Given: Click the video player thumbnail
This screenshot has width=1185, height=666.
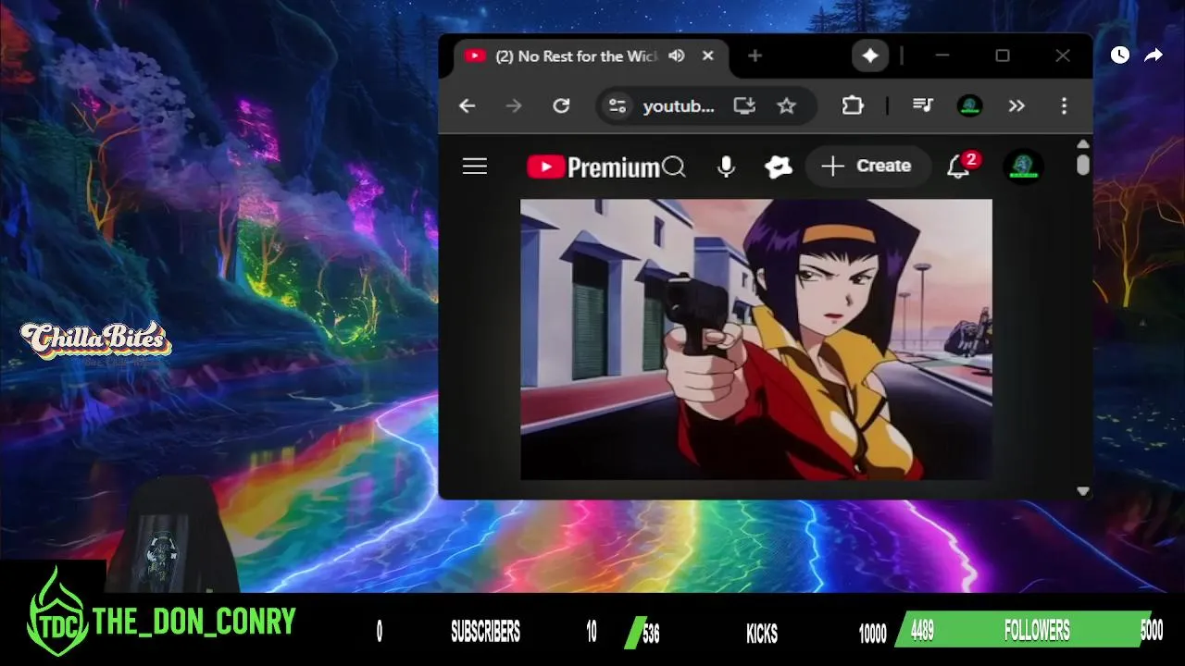Looking at the screenshot, I should [x=756, y=339].
